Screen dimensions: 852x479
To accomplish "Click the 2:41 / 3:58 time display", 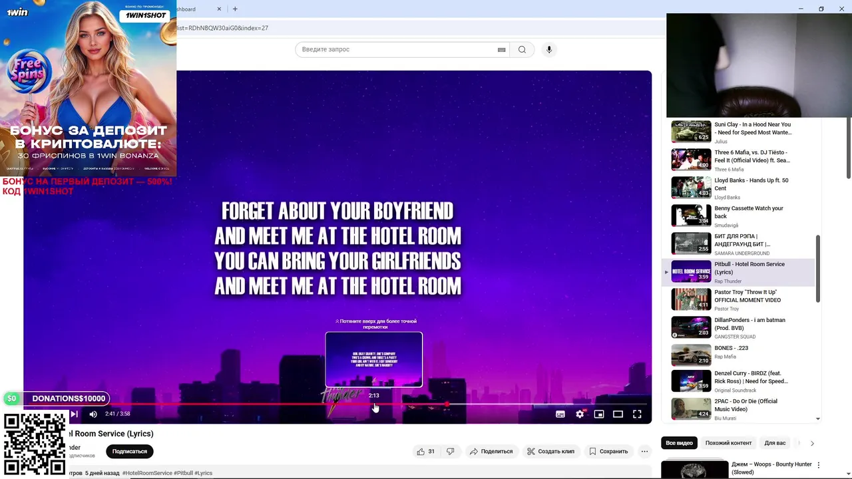I will click(117, 414).
